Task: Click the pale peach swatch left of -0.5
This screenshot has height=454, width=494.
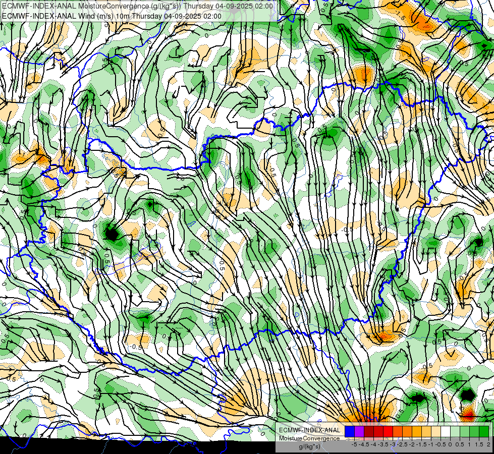Action: coord(436,431)
